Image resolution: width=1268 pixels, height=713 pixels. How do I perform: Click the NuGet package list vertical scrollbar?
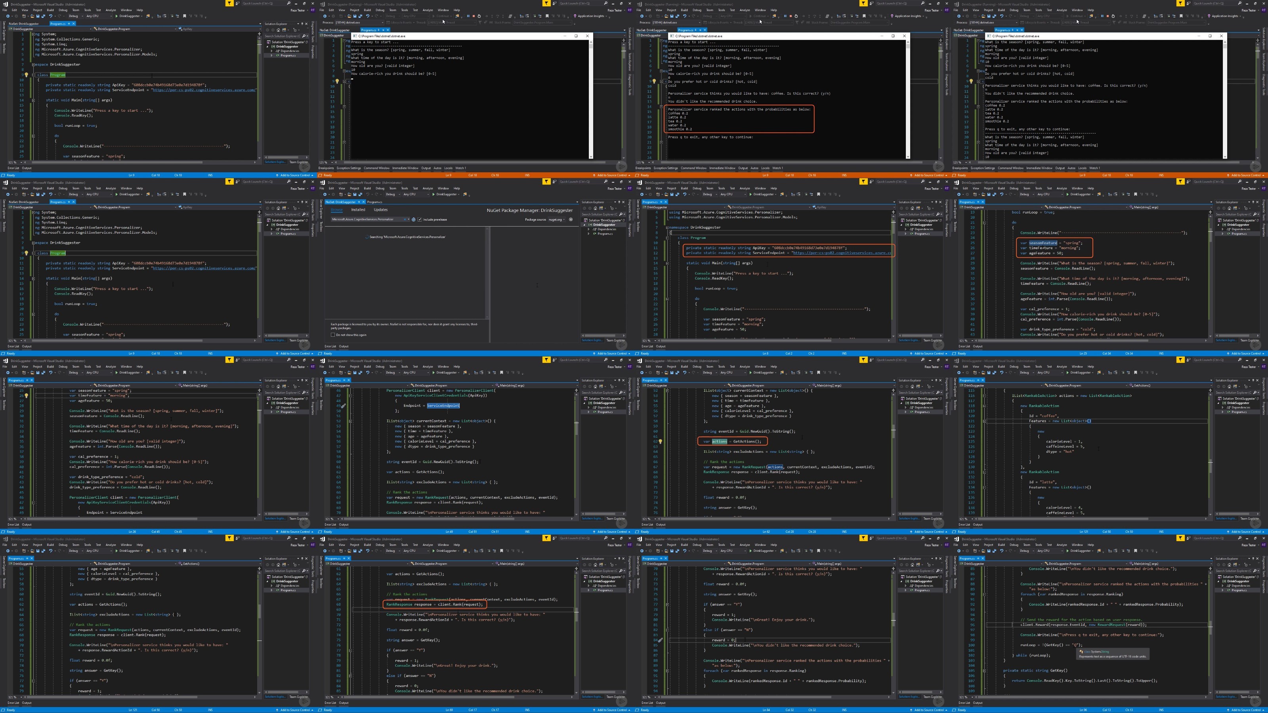488,273
